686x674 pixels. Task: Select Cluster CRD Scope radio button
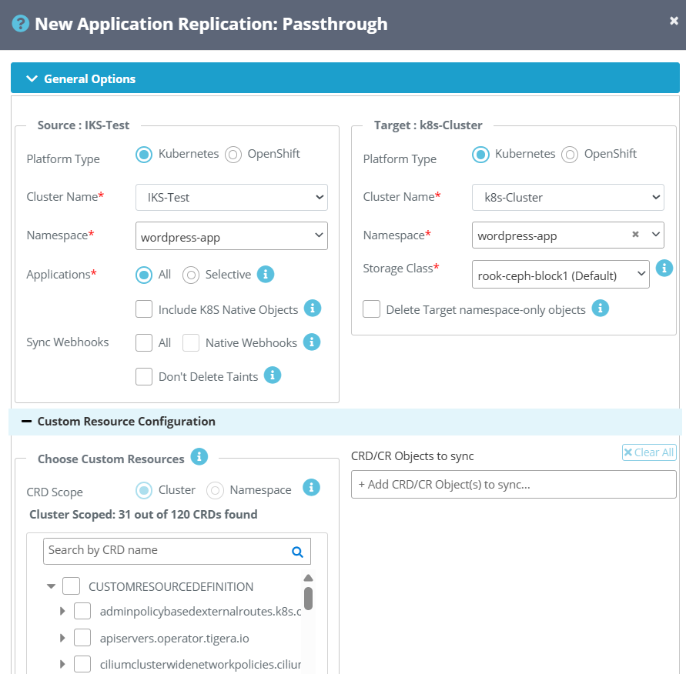click(144, 490)
